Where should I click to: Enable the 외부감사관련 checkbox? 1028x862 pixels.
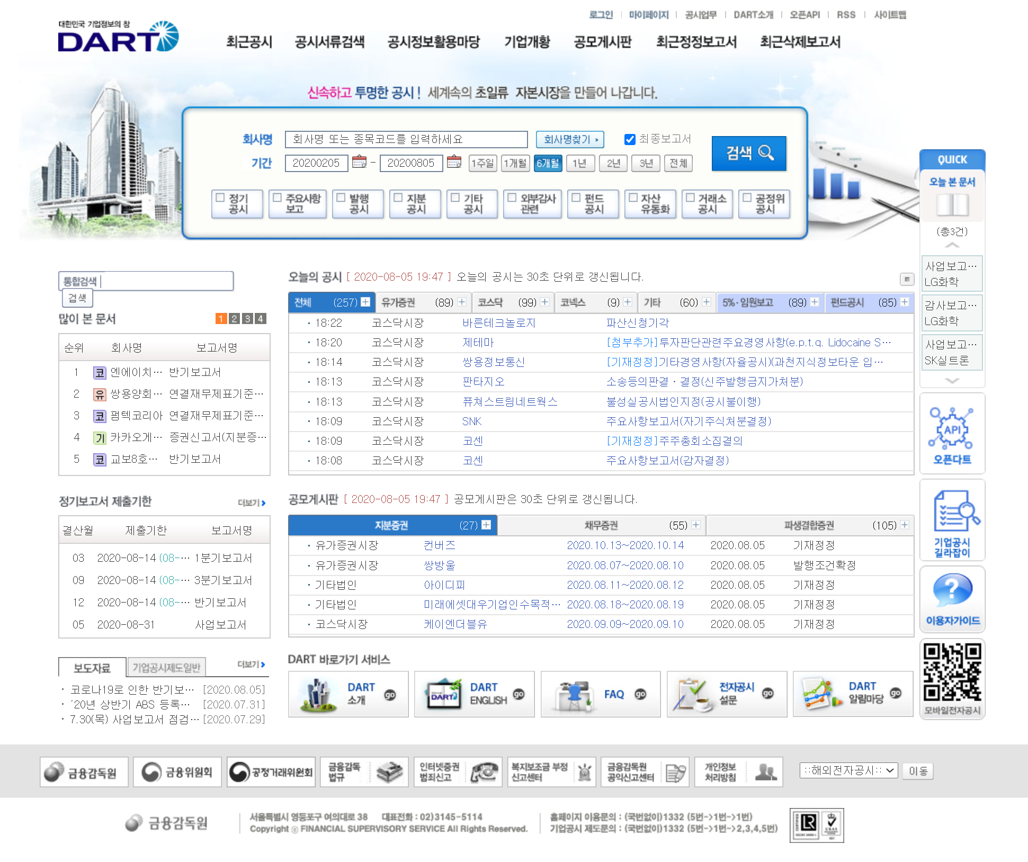(x=512, y=197)
